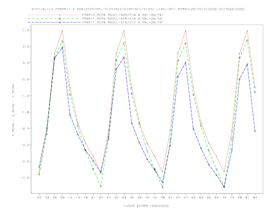Screen dimensions: 278x215
Task: Click the solid red legend line sample
Action: 54,15
